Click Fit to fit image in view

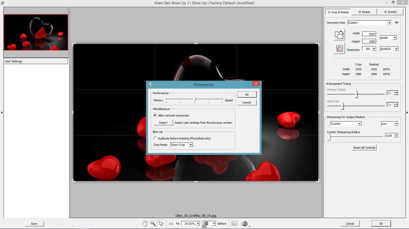(x=178, y=224)
